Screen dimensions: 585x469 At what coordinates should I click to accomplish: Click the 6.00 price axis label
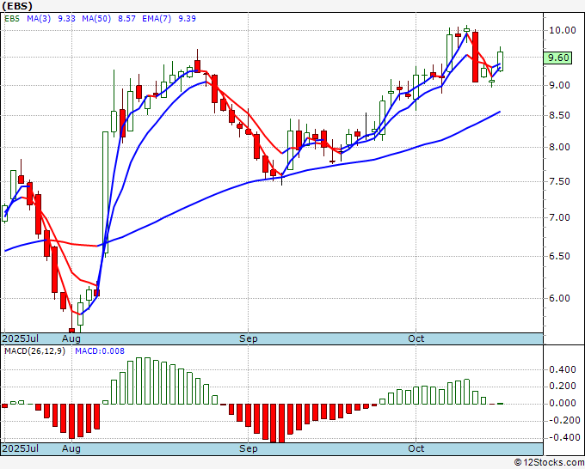pyautogui.click(x=560, y=298)
